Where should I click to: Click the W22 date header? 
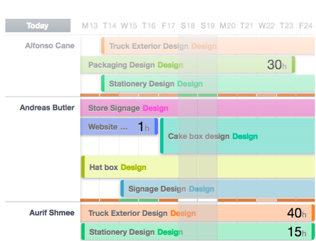point(266,26)
